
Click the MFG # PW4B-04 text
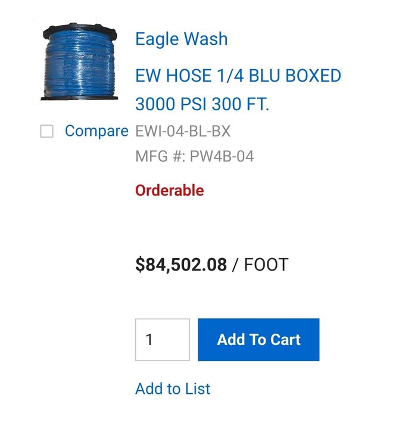[x=195, y=157]
